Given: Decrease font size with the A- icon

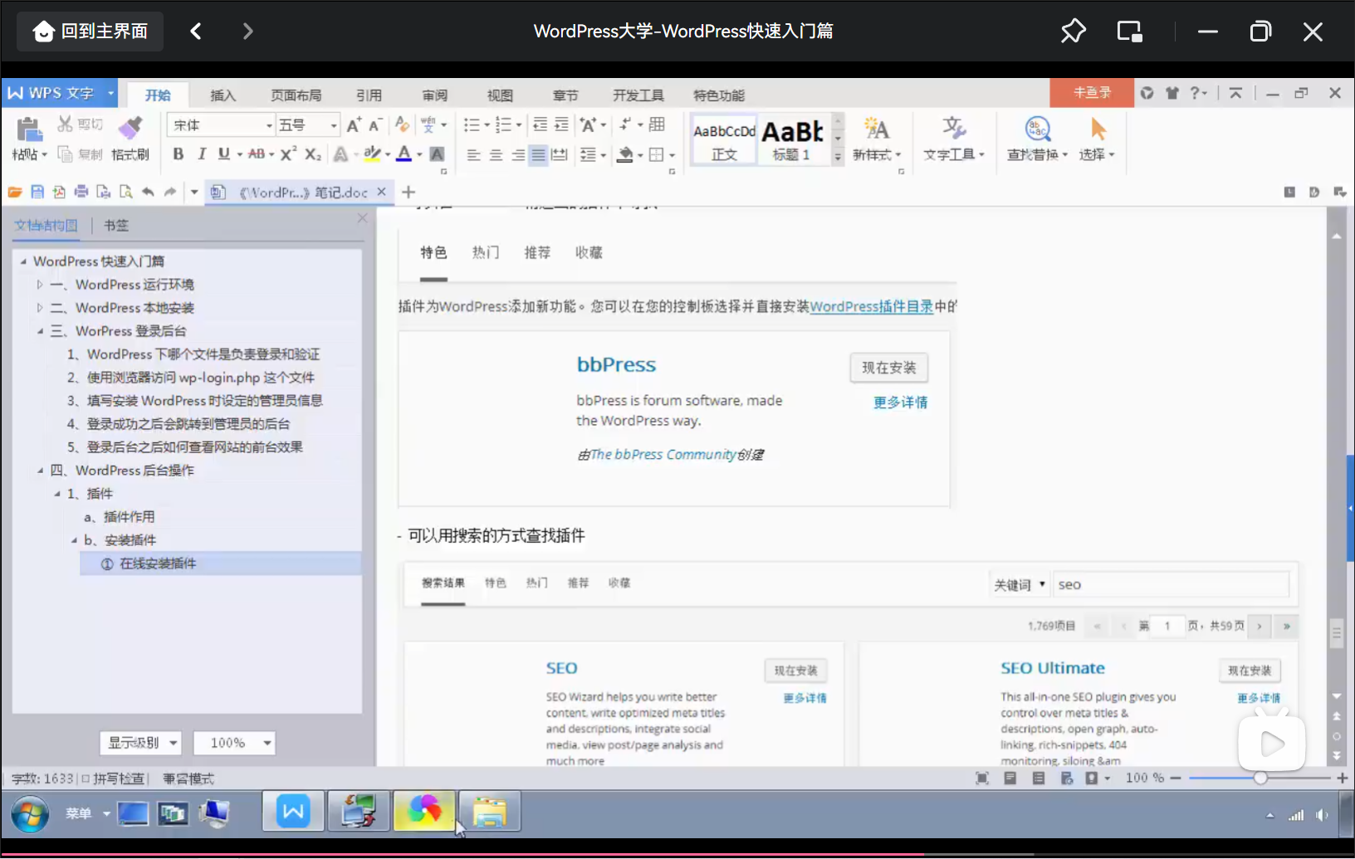Looking at the screenshot, I should (x=375, y=125).
